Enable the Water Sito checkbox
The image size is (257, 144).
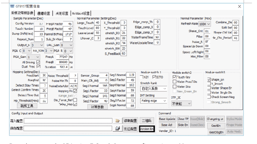tap(174, 86)
